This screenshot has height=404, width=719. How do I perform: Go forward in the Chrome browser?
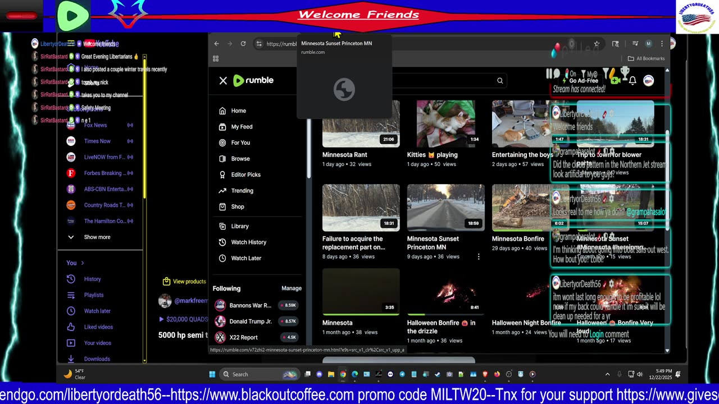230,44
